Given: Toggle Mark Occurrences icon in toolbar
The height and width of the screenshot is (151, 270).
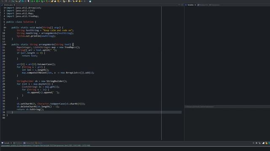Looking at the screenshot, I should [20, 1].
